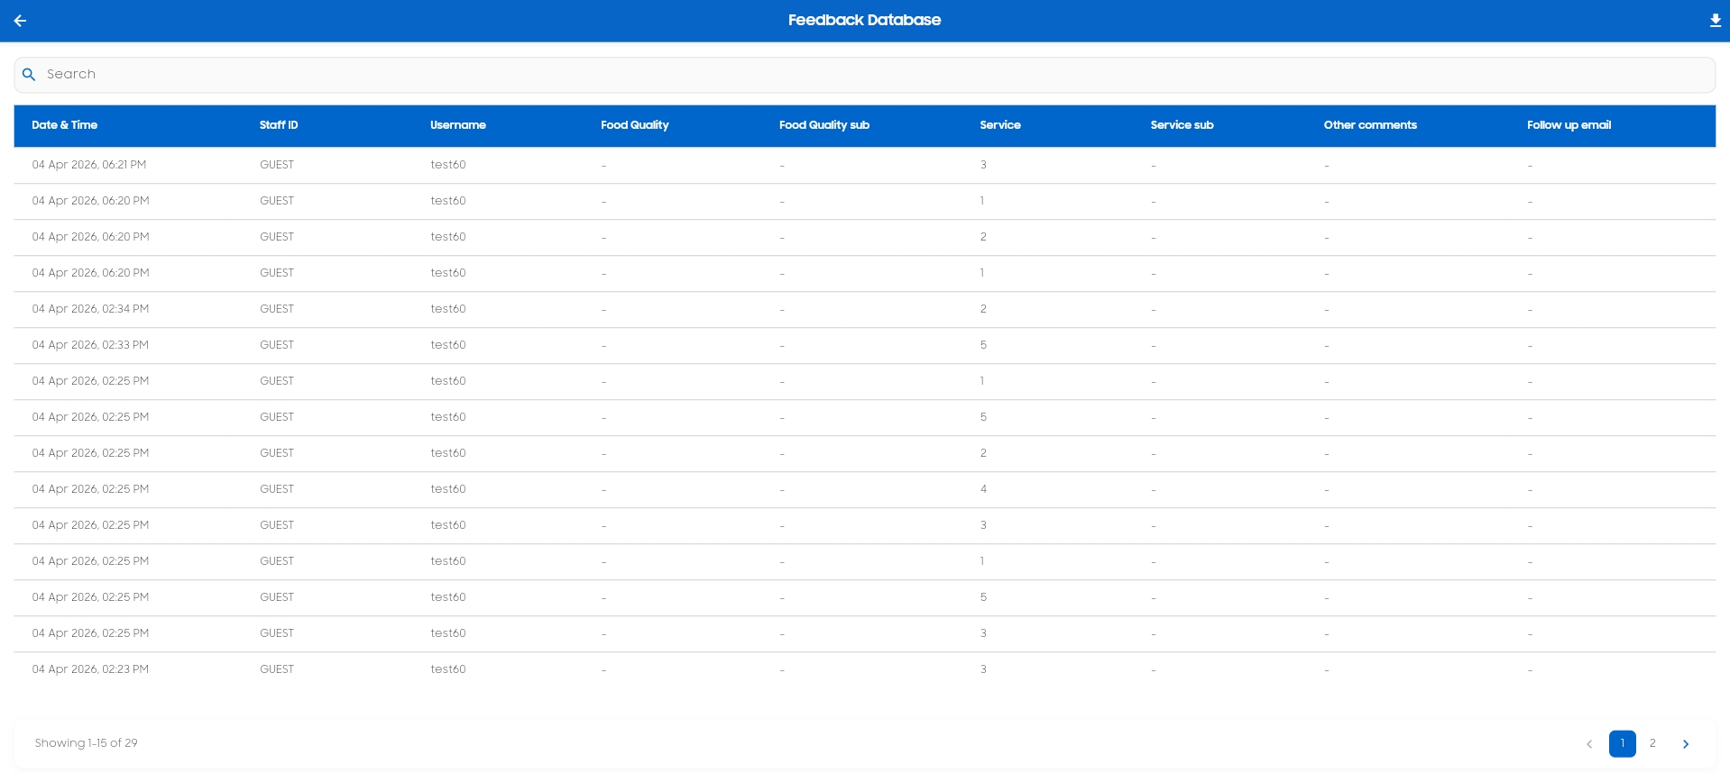Image resolution: width=1730 pixels, height=773 pixels.
Task: Sort by Service column header
Action: pos(999,125)
